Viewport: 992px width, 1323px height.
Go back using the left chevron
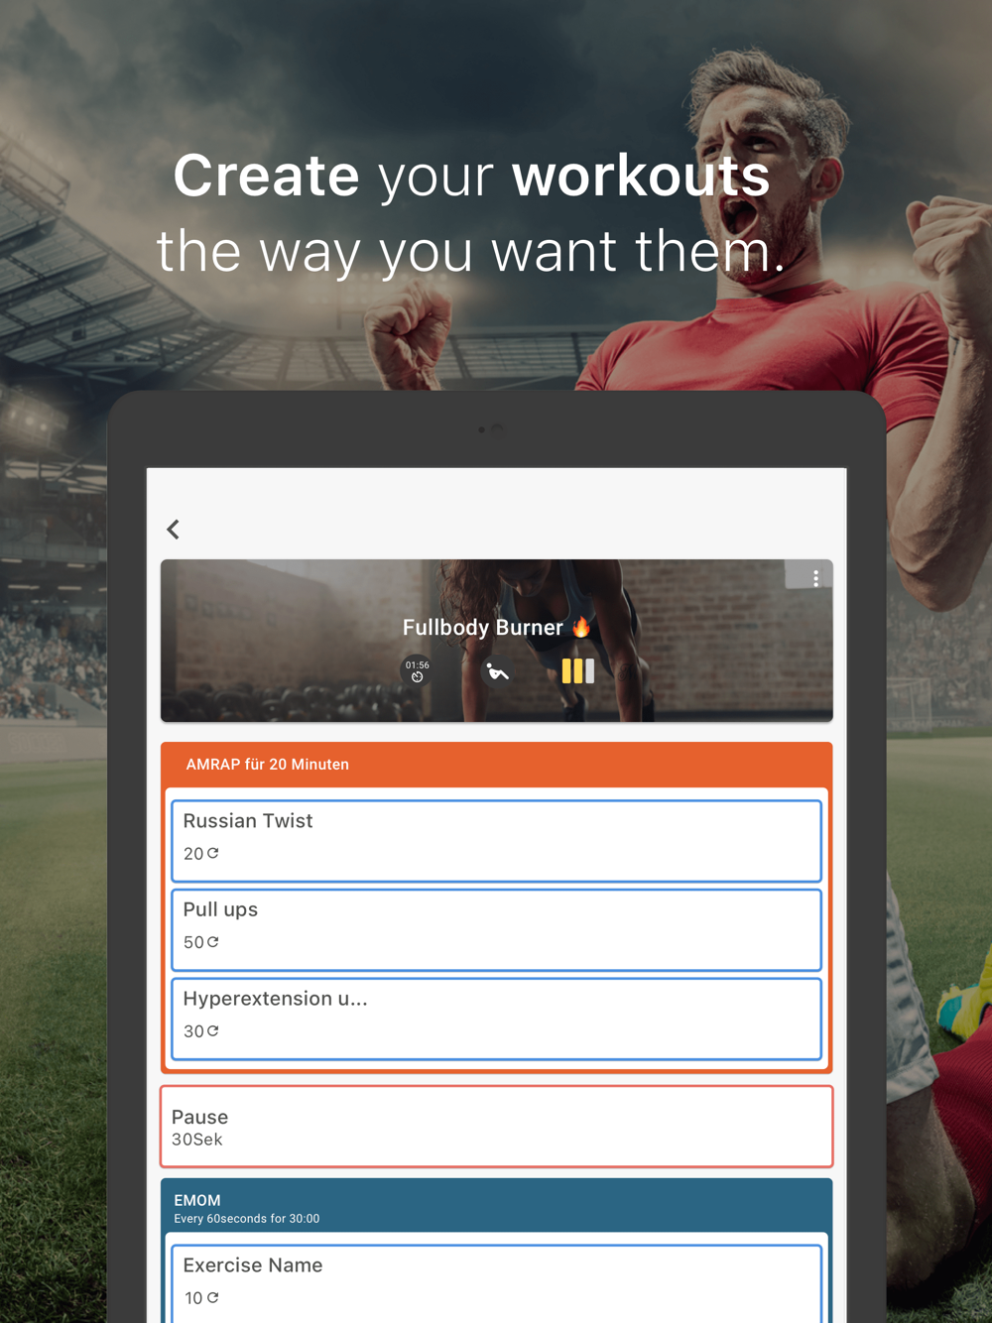click(174, 530)
